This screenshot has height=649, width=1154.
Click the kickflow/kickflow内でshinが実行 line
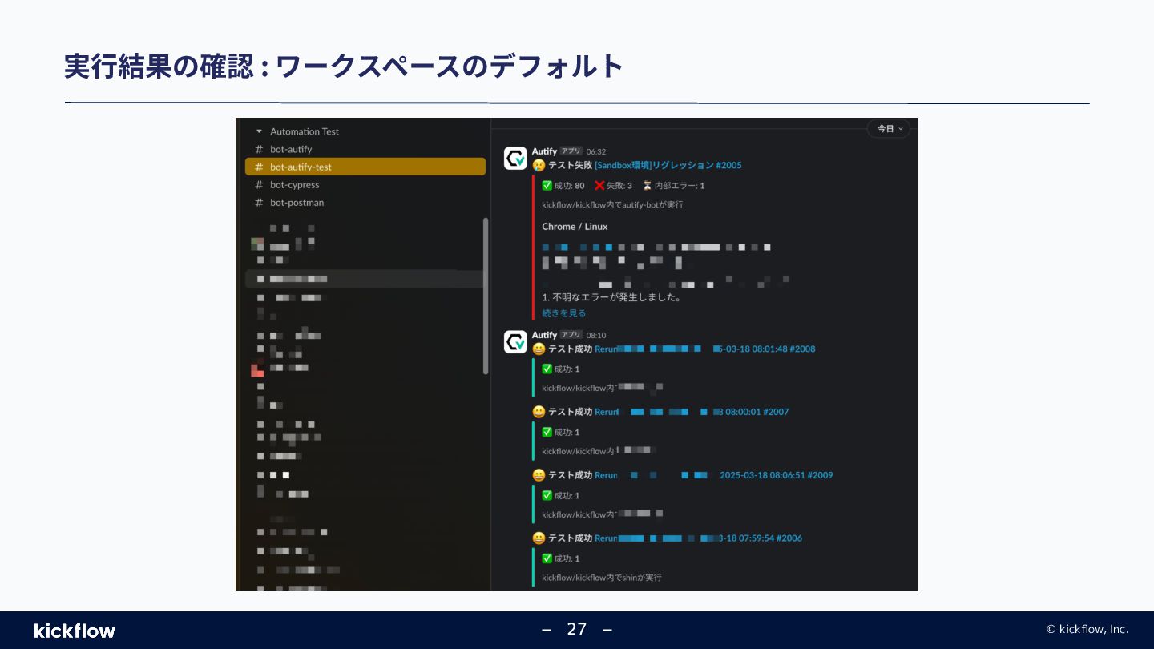tap(602, 578)
